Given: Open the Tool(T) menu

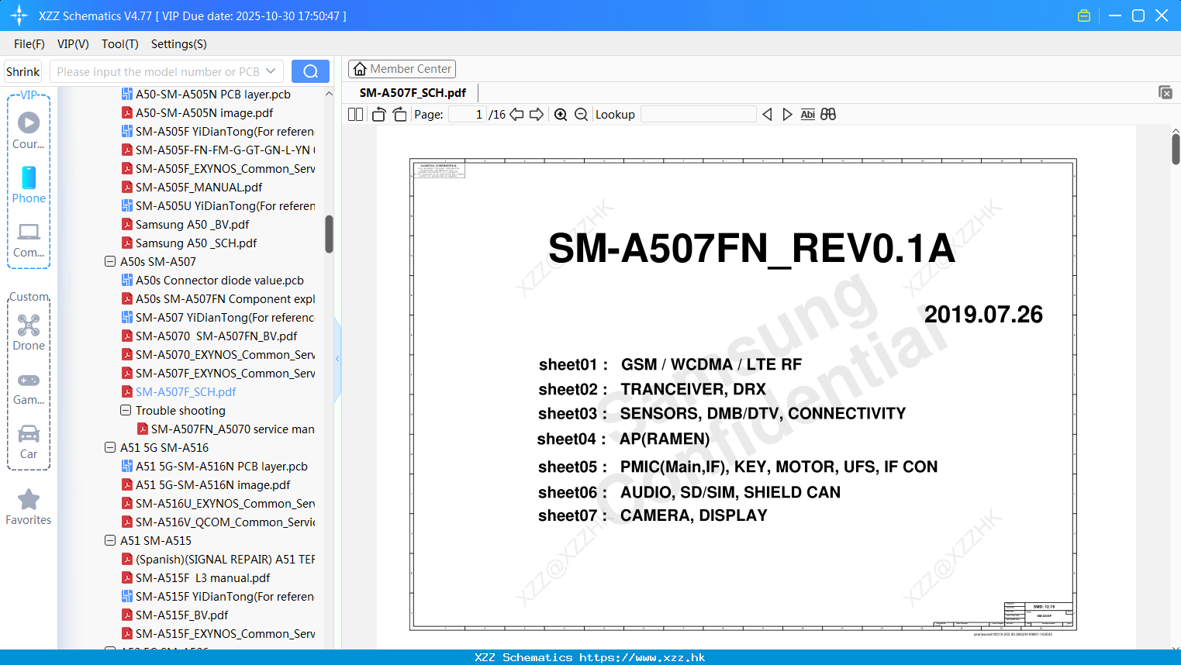Looking at the screenshot, I should [120, 44].
